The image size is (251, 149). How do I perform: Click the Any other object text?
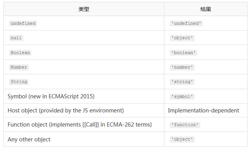tap(29, 139)
